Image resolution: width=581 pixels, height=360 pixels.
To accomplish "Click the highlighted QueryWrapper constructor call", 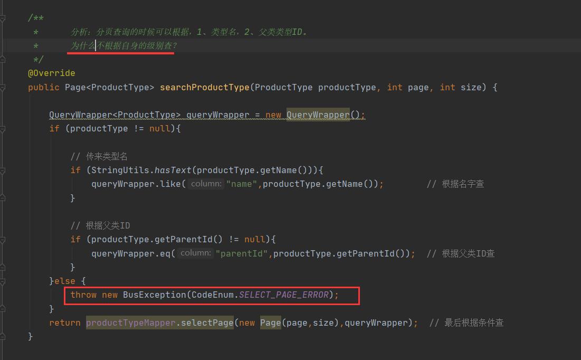I will 318,115.
